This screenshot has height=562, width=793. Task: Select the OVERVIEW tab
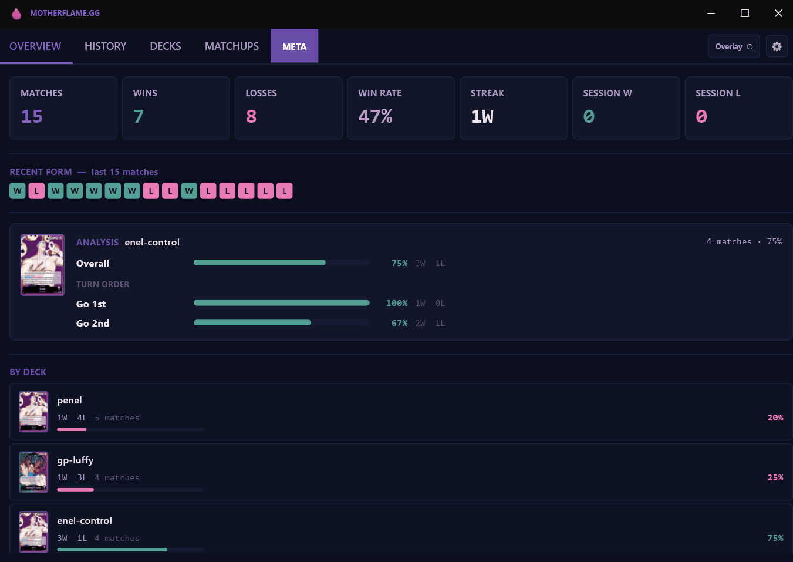35,46
